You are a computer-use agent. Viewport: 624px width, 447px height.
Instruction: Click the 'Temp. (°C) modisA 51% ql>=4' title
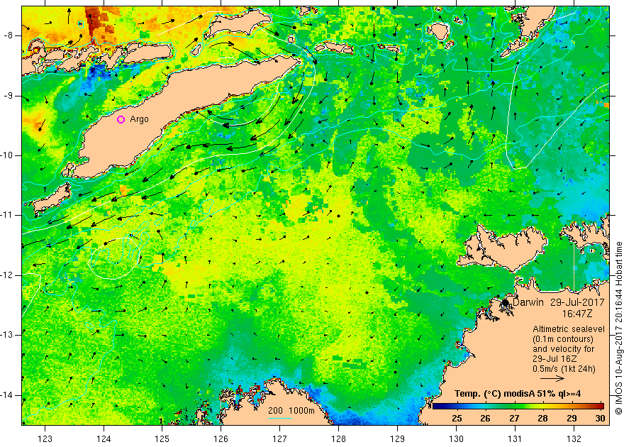pos(518,394)
